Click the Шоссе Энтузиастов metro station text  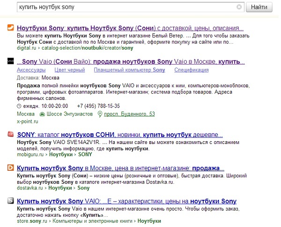coord(70,114)
